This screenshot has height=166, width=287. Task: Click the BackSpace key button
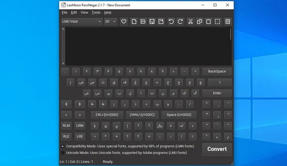point(217,71)
